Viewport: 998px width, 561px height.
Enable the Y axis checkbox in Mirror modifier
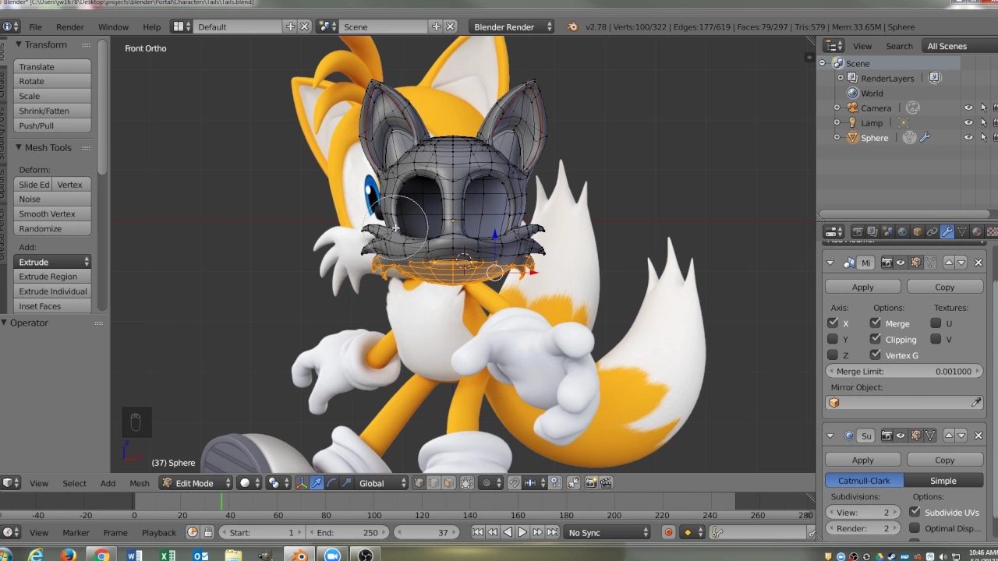click(x=833, y=339)
